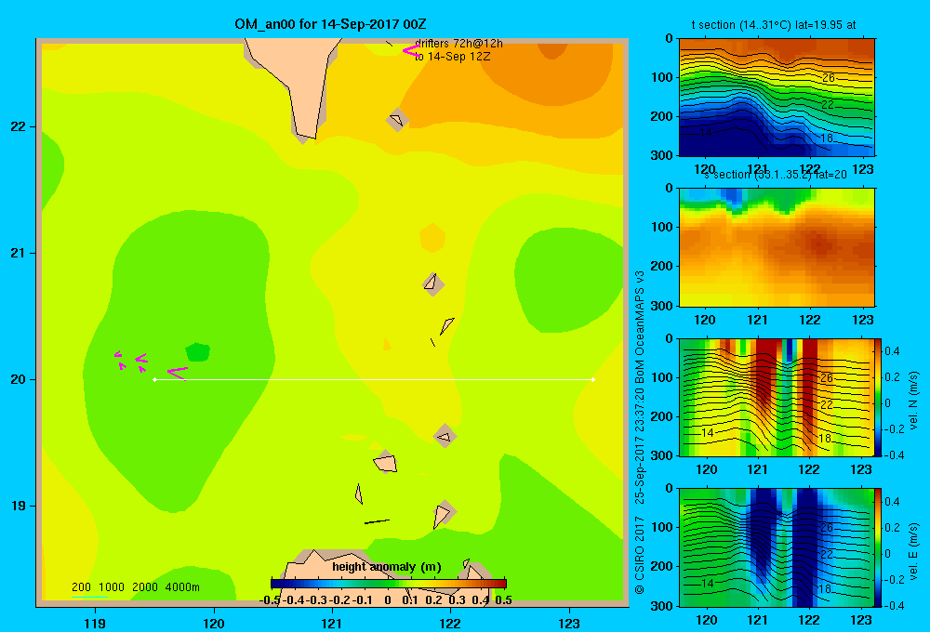Click the large magenta drifter arrow near the transect start
Screen dimensions: 930x632
(178, 374)
